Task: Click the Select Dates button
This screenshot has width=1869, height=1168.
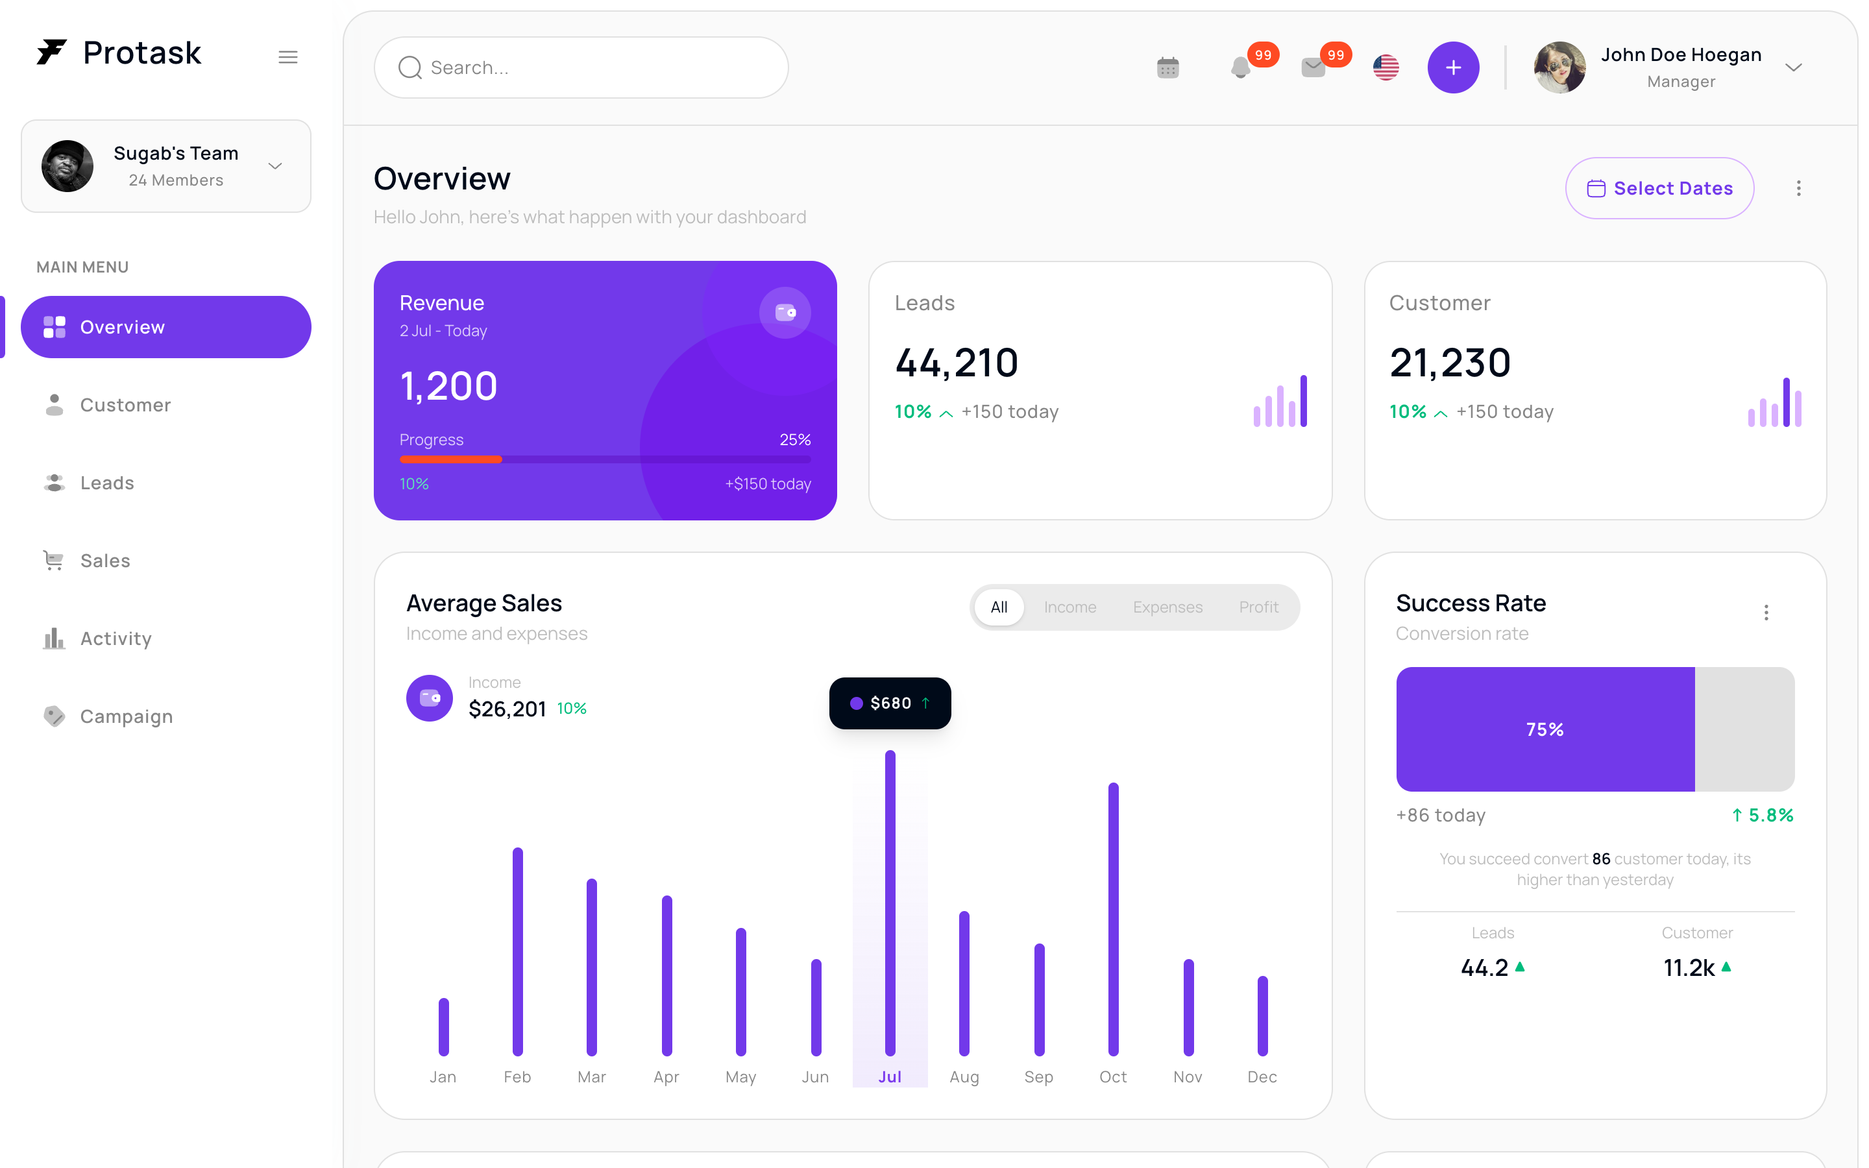Action: pyautogui.click(x=1659, y=188)
